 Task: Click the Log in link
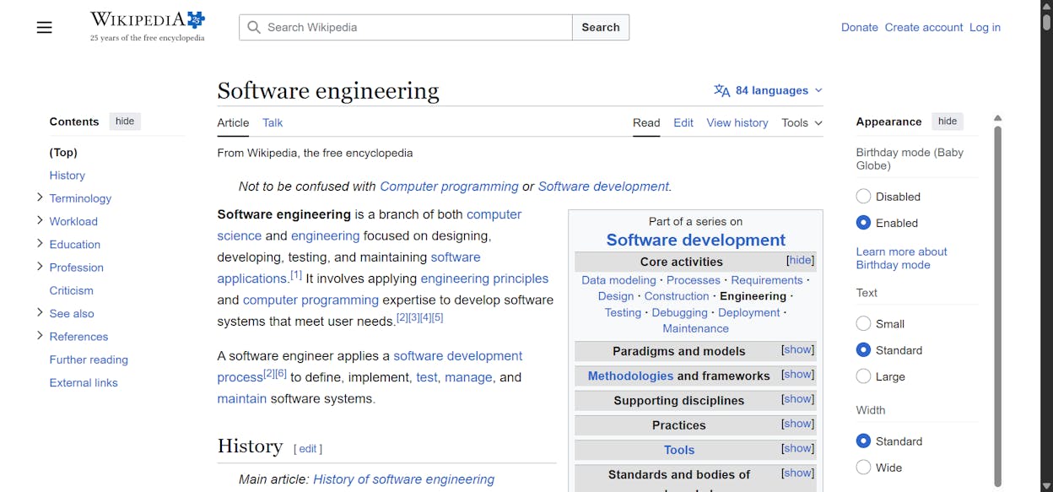[x=985, y=27]
